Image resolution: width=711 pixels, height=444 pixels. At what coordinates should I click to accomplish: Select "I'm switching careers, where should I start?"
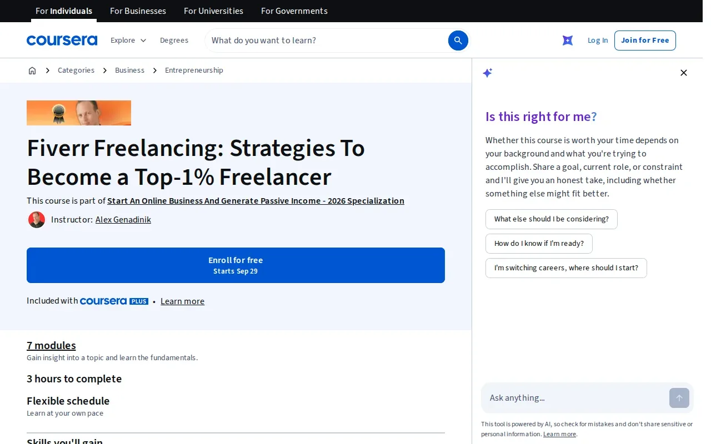tap(566, 268)
